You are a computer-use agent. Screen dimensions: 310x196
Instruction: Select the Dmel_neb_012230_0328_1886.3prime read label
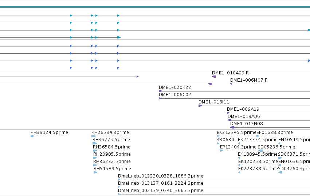pyautogui.click(x=161, y=176)
